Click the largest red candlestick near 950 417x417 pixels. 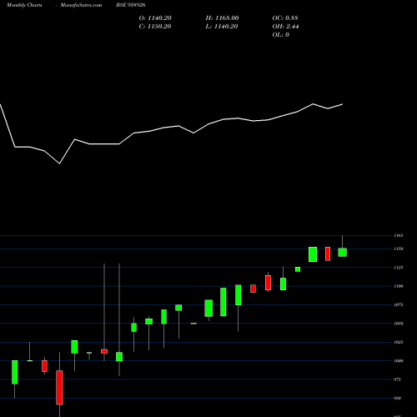(59, 387)
